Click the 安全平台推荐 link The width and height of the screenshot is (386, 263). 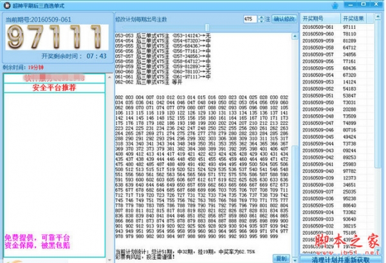(54, 88)
